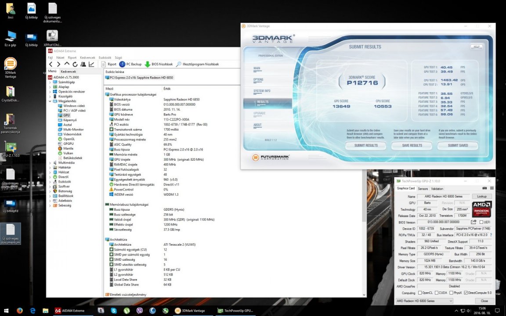The width and height of the screenshot is (506, 316).
Task: Switch to Validation tab in GPU-Z
Action: tap(437, 189)
